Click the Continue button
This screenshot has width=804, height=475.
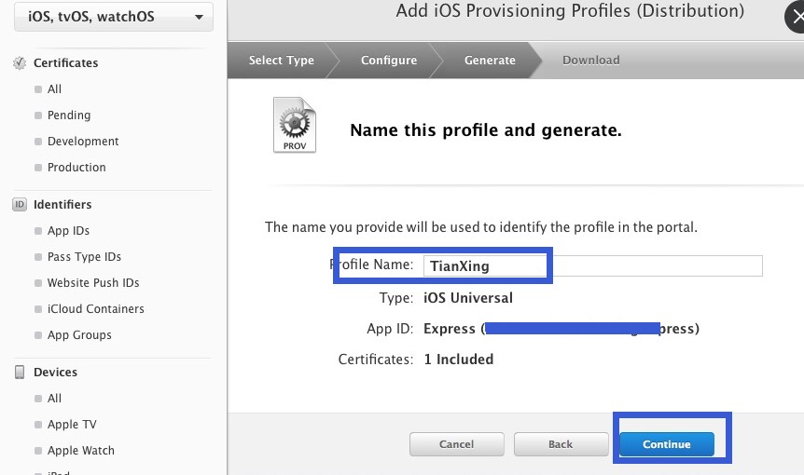(666, 444)
